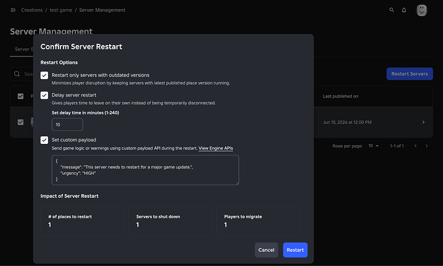This screenshot has width=443, height=266.
Task: Click Restart Servers button behind dialog
Action: (x=410, y=74)
